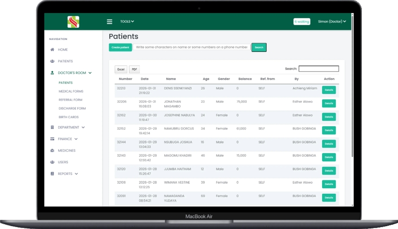Image resolution: width=398 pixels, height=229 pixels.
Task: Toggle the hamburger sidebar menu
Action: click(109, 22)
